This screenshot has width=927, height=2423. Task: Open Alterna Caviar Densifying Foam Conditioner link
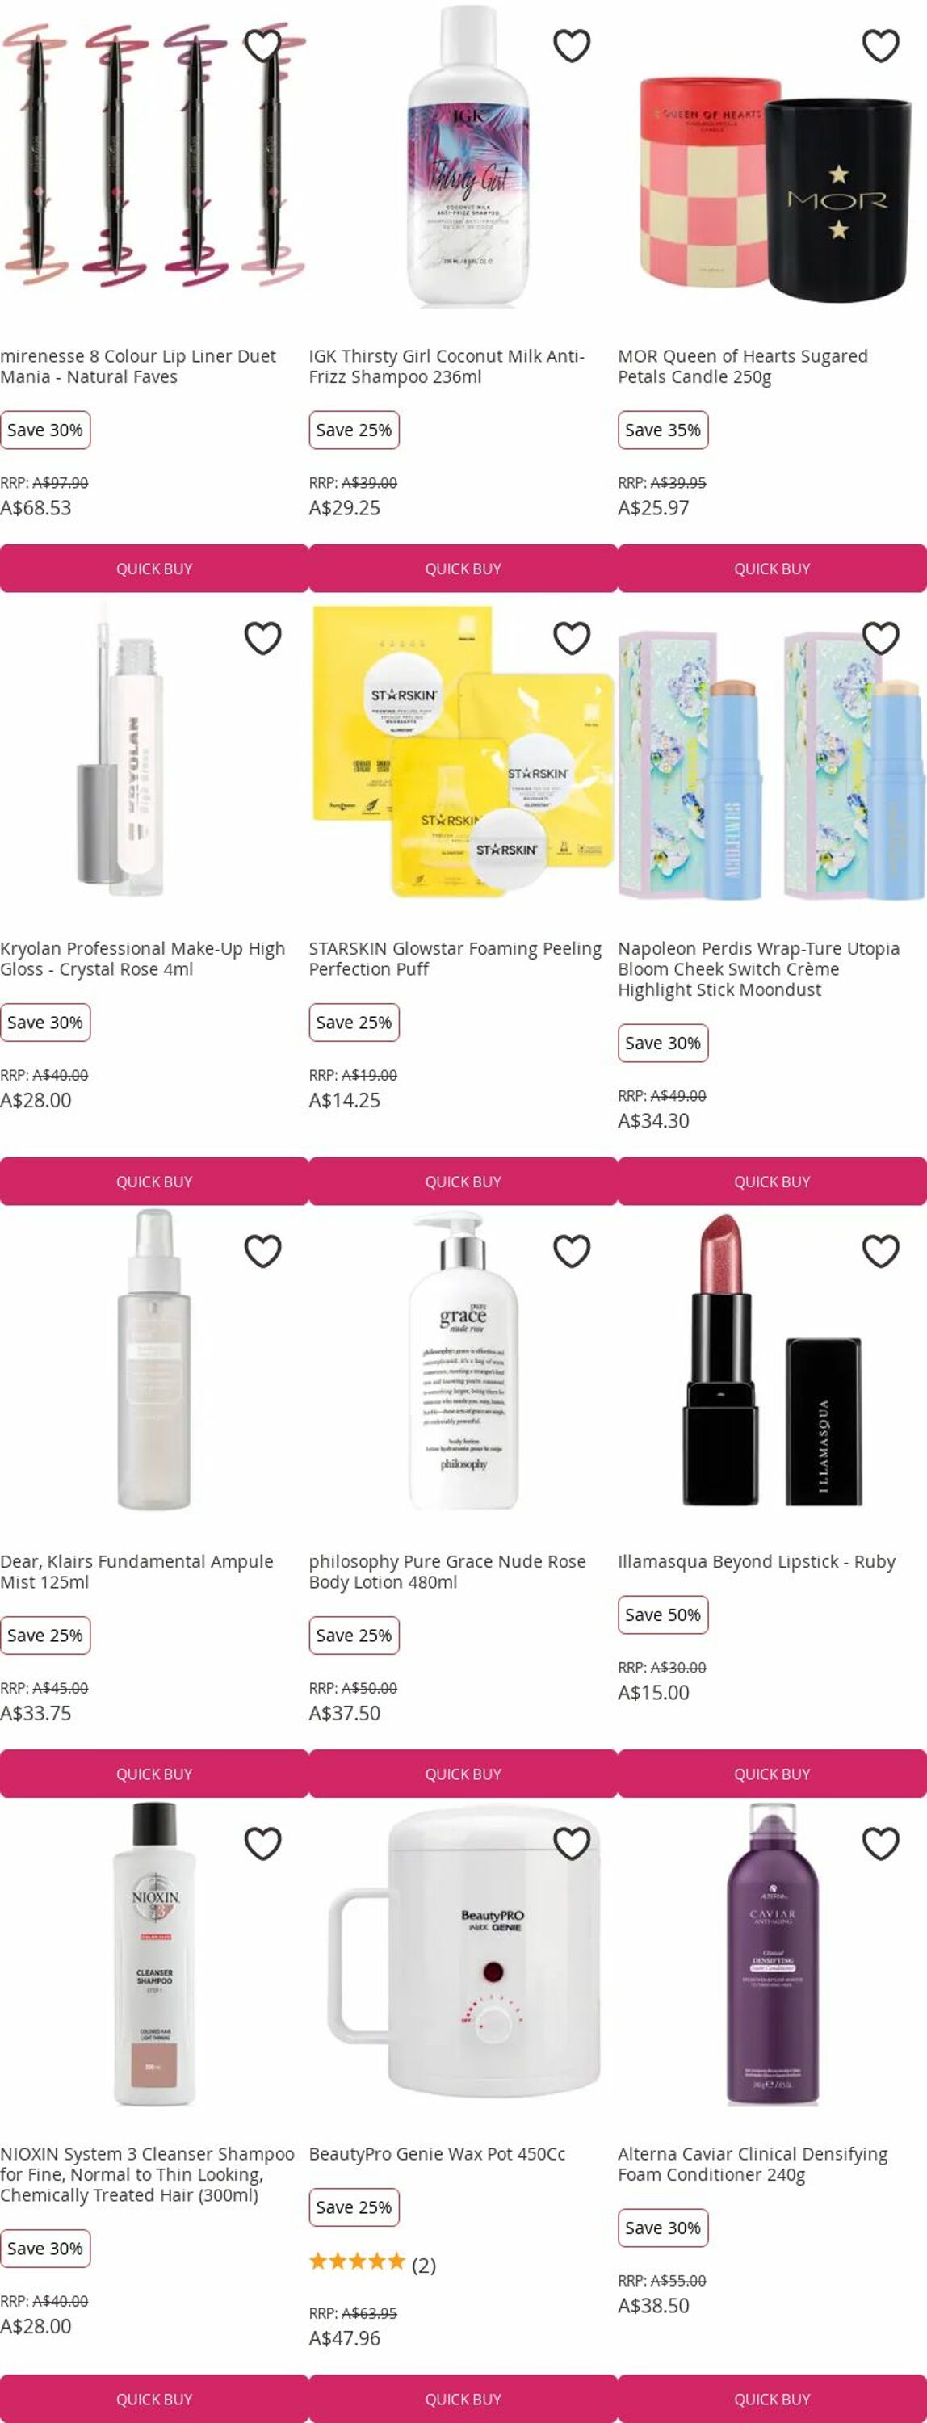(752, 2165)
